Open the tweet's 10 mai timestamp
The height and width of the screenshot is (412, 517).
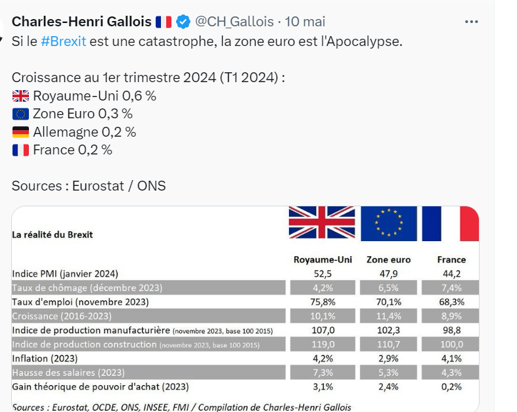(305, 22)
